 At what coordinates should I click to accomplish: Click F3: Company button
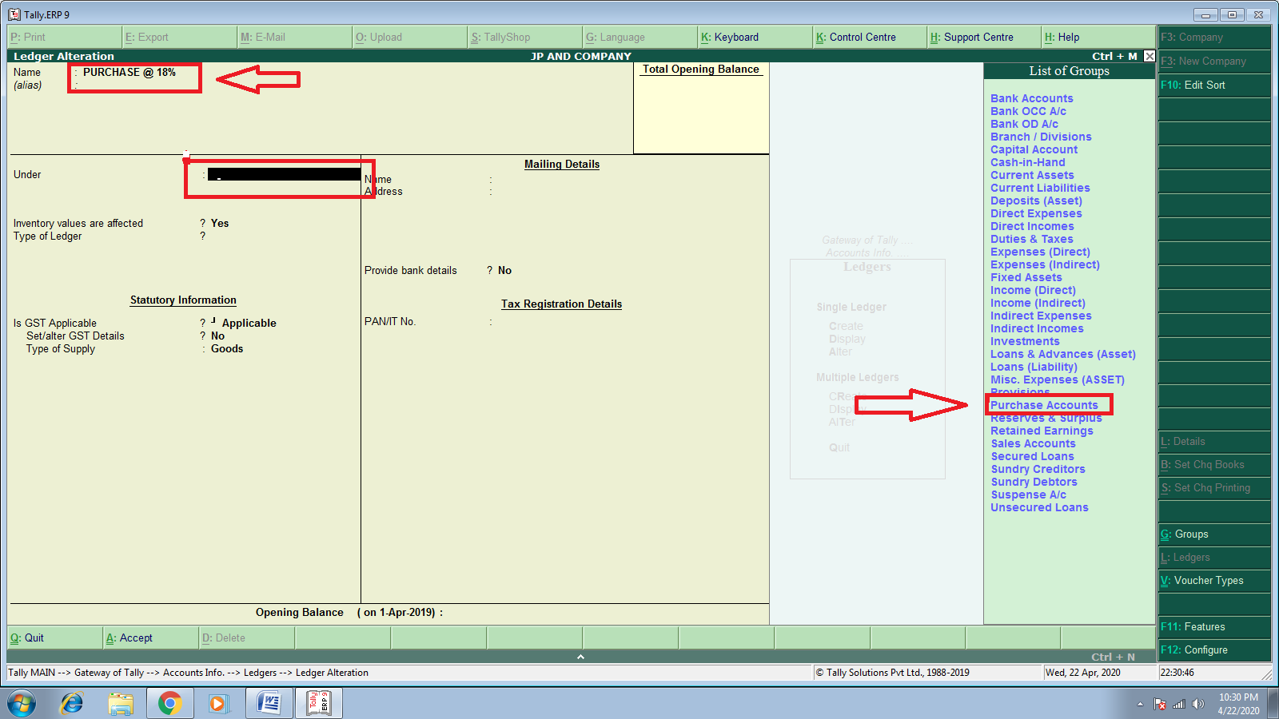click(1214, 37)
